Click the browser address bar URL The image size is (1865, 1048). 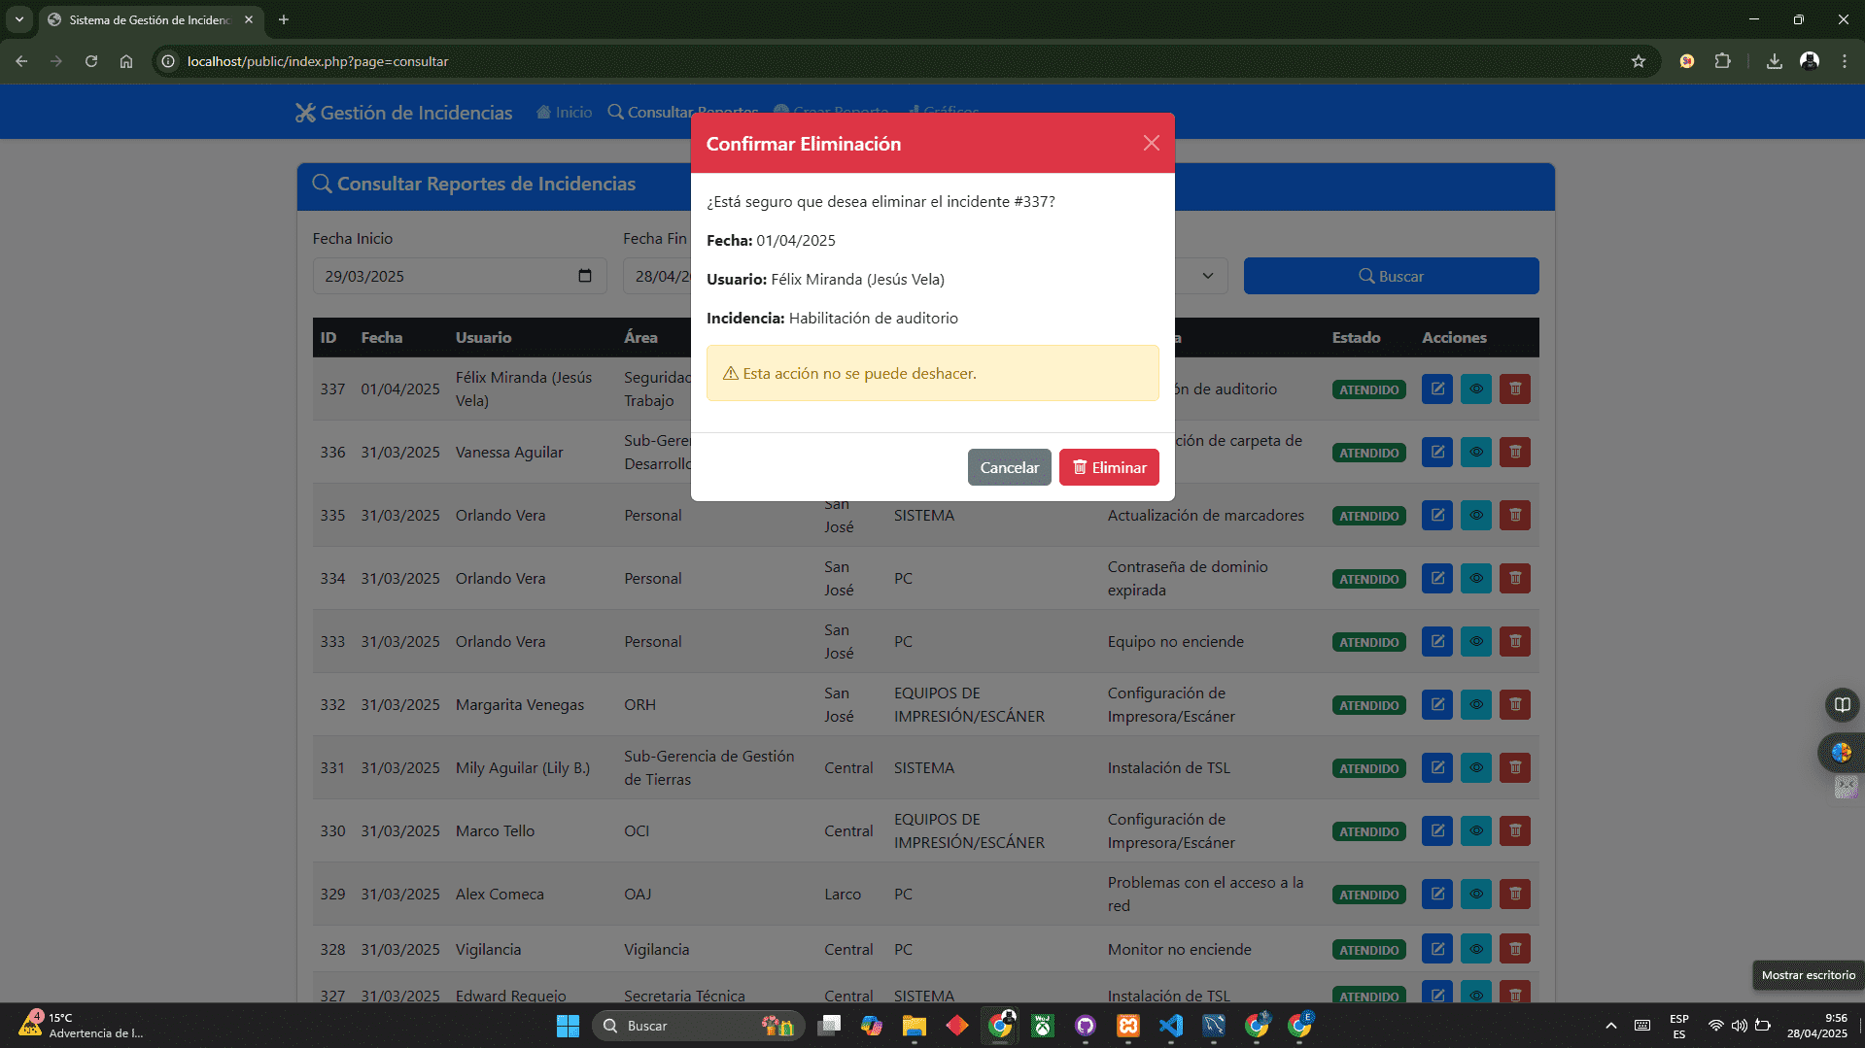pos(317,61)
